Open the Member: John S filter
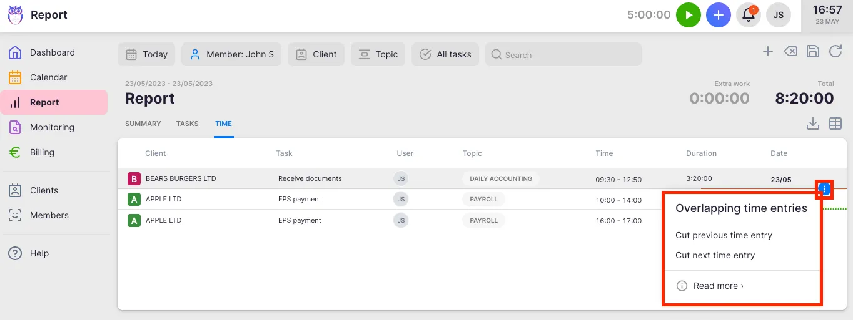This screenshot has height=320, width=853. tap(232, 54)
